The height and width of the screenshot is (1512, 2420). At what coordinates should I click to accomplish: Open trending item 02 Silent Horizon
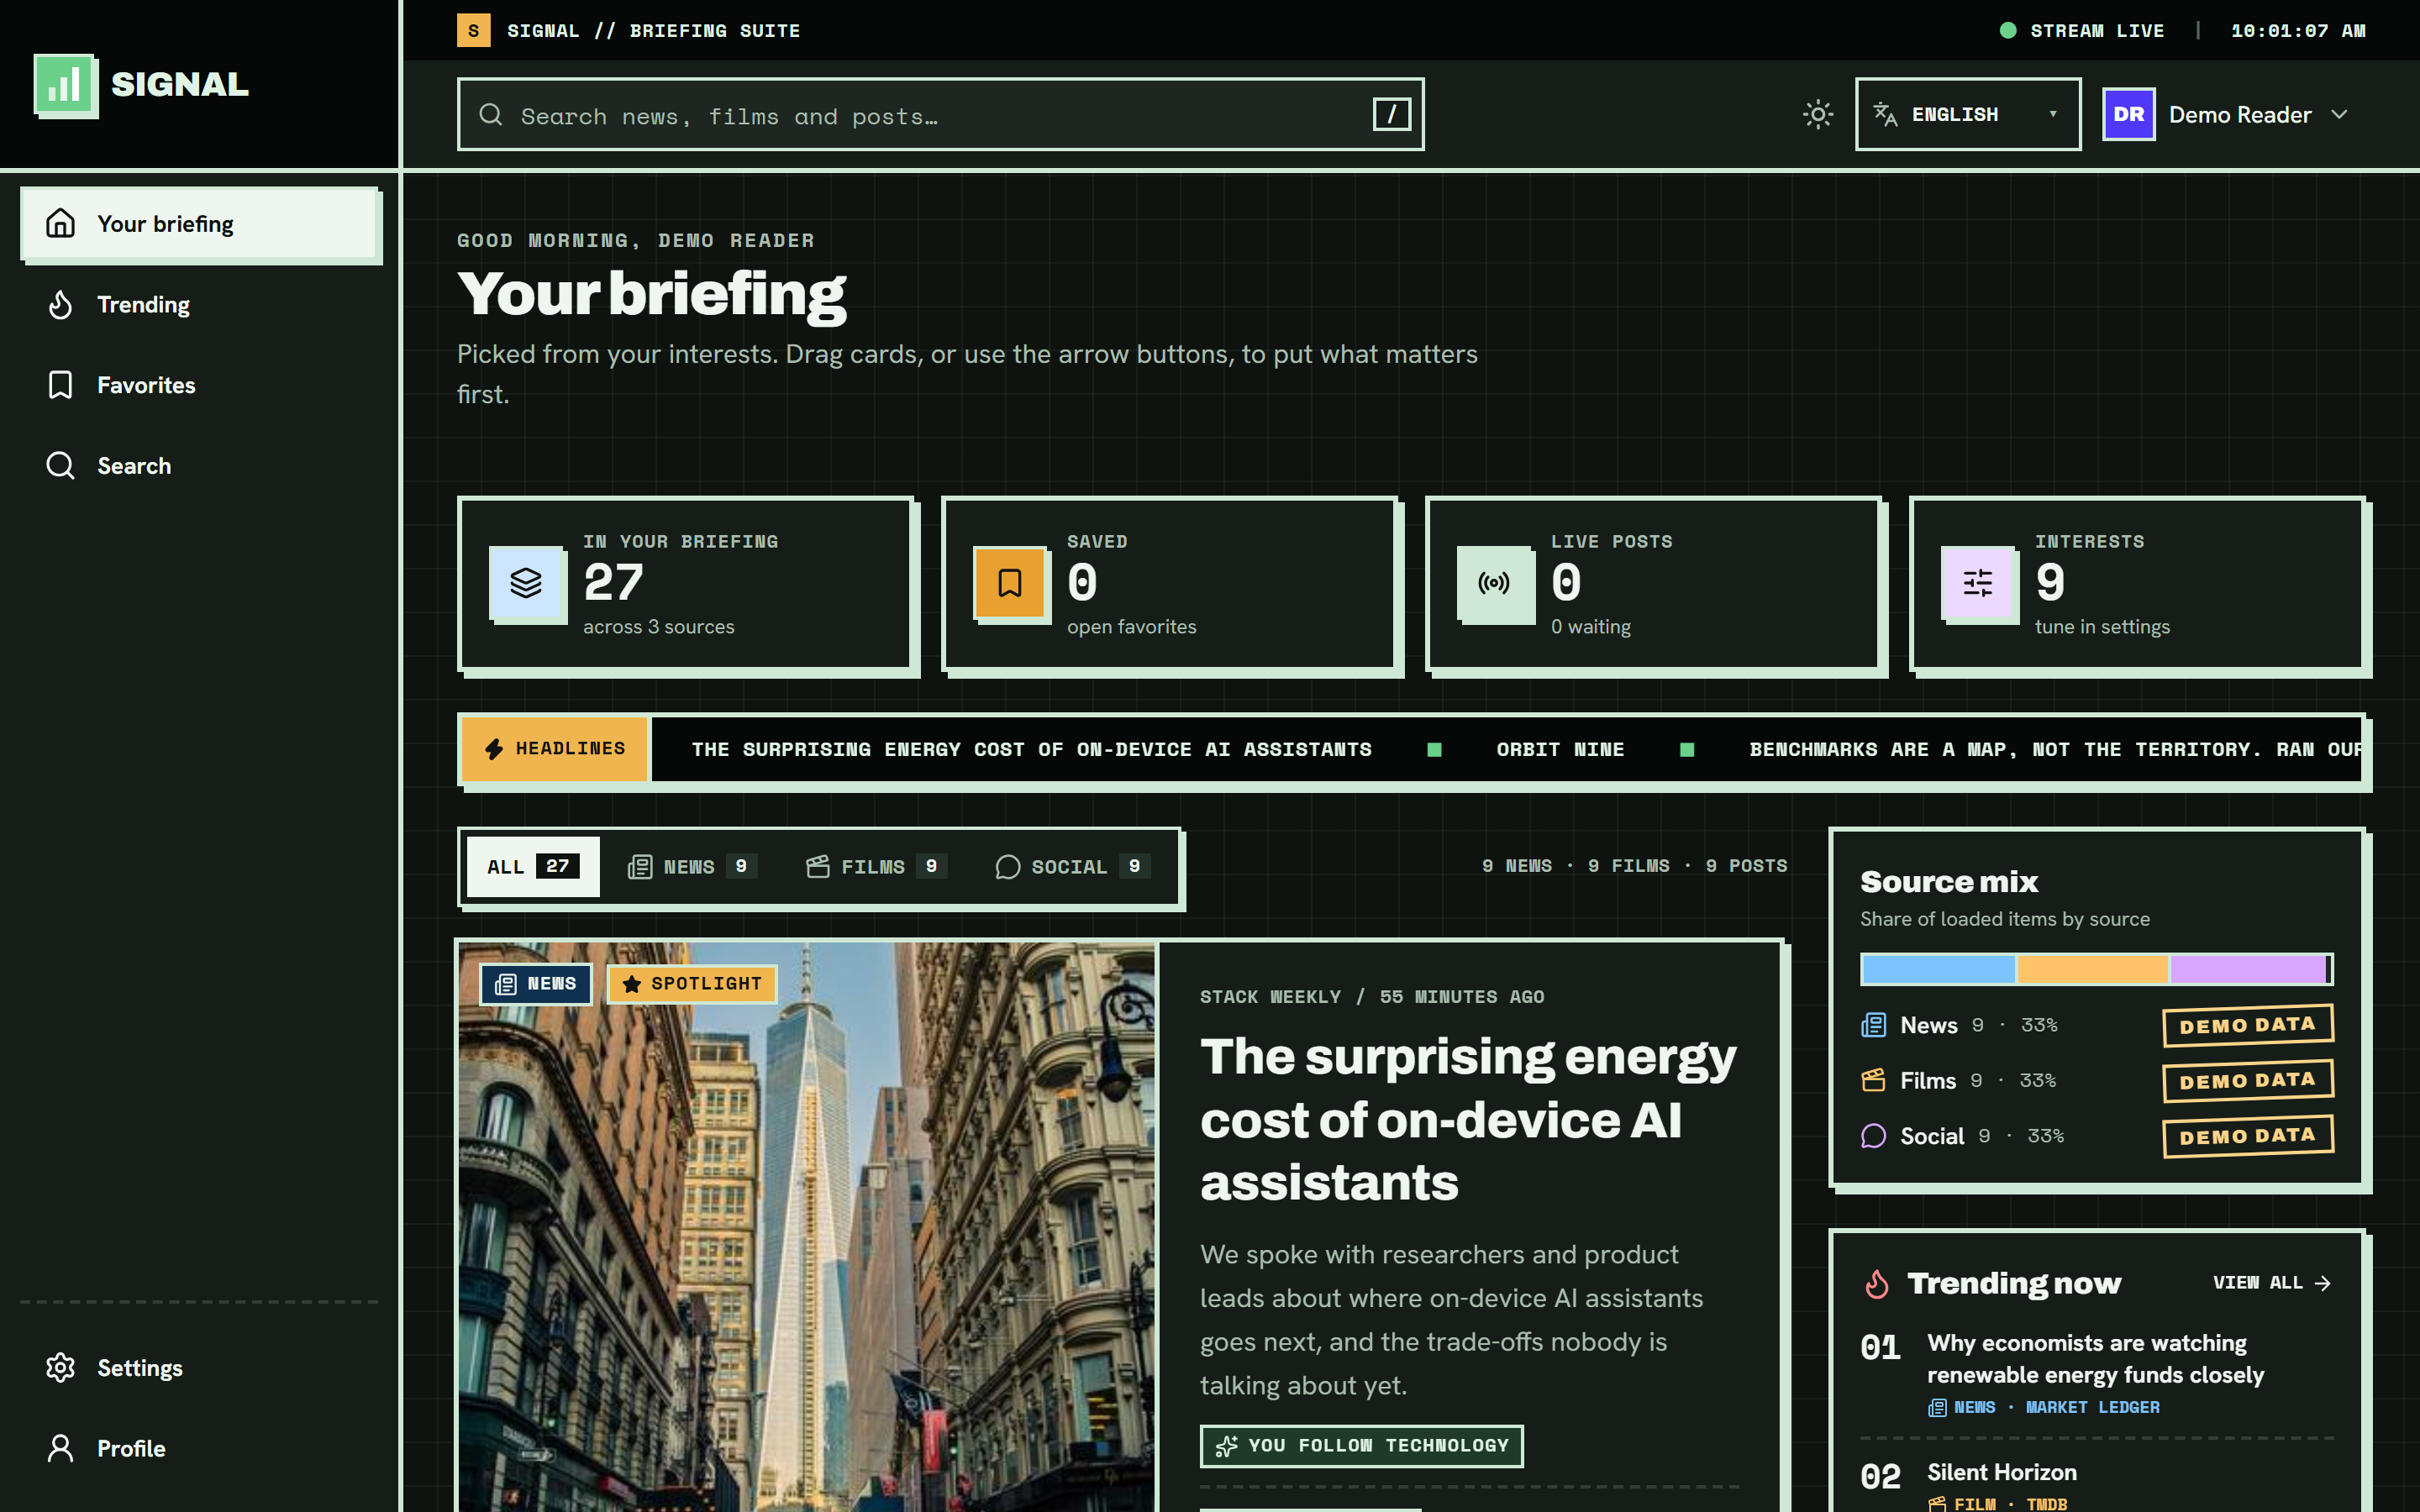tap(2003, 1473)
